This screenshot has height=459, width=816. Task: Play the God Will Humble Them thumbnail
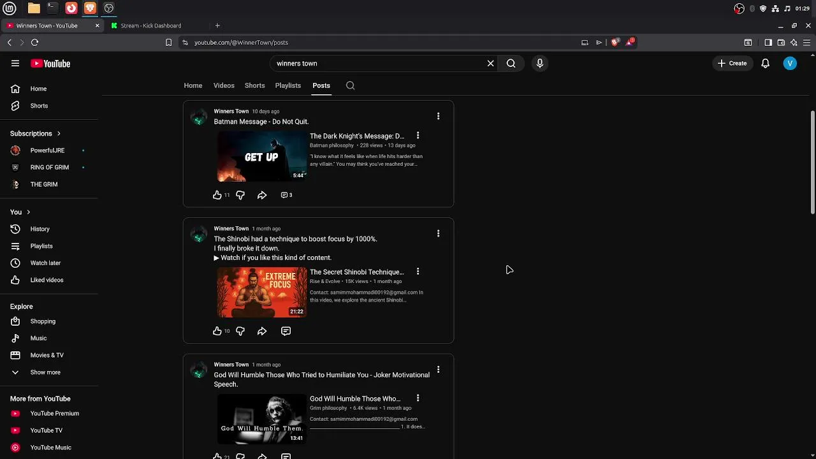point(261,419)
